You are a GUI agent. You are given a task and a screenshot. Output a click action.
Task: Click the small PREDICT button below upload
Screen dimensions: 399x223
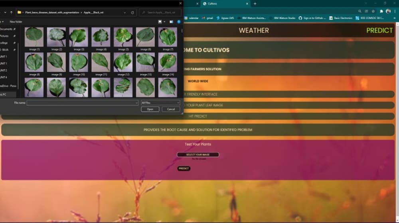(184, 168)
